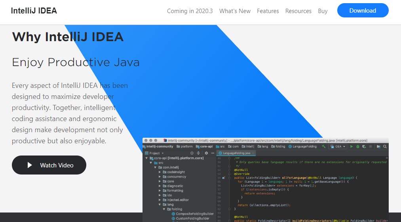401x222 pixels.
Task: Click the Why IntelliJ IDEA heading
Action: coord(68,37)
